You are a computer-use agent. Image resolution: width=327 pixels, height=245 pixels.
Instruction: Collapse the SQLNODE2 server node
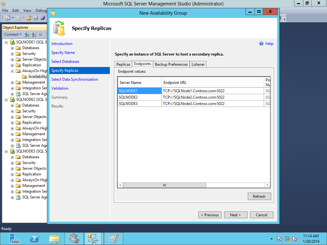(6, 100)
